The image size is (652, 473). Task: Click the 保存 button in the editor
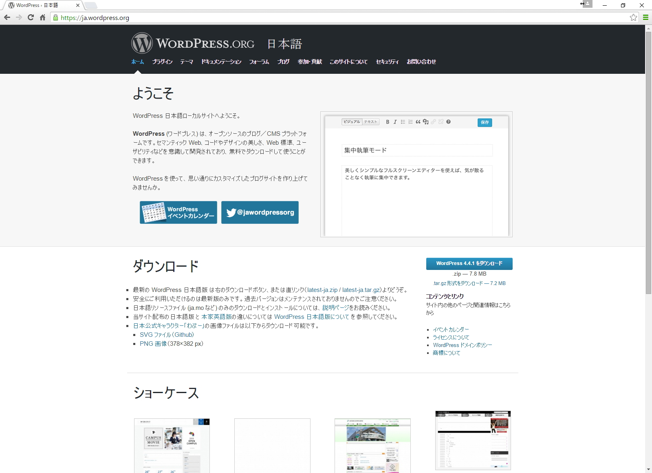(485, 122)
